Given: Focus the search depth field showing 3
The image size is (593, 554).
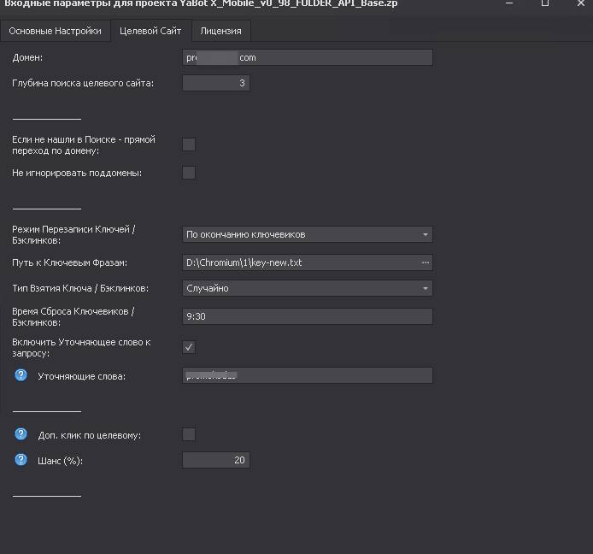Looking at the screenshot, I should (216, 83).
